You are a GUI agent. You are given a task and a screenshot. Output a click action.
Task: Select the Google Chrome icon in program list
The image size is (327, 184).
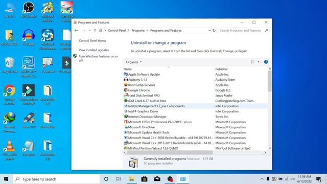[x=126, y=90]
